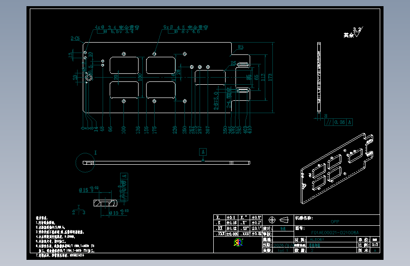Select the enlarged detail I section view
Image resolution: width=410 pixels, height=266 pixels.
105,203
